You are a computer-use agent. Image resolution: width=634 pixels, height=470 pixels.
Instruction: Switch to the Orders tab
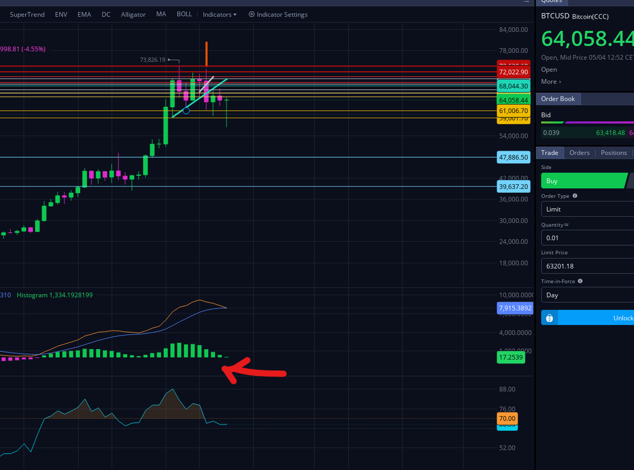pyautogui.click(x=580, y=152)
